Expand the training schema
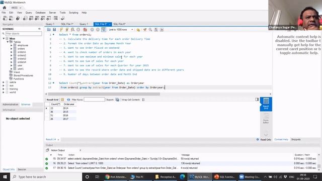This screenshot has height=181, width=322. tap(4, 89)
